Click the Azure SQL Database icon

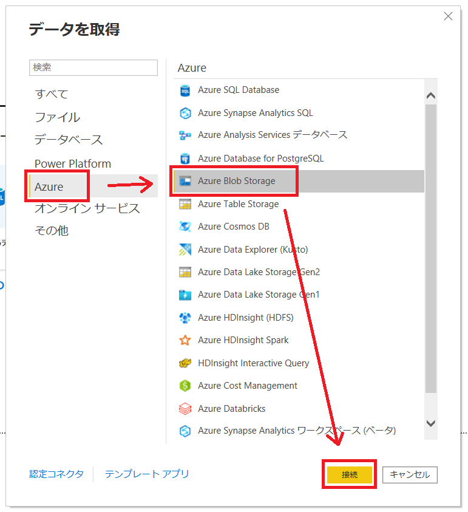click(185, 90)
